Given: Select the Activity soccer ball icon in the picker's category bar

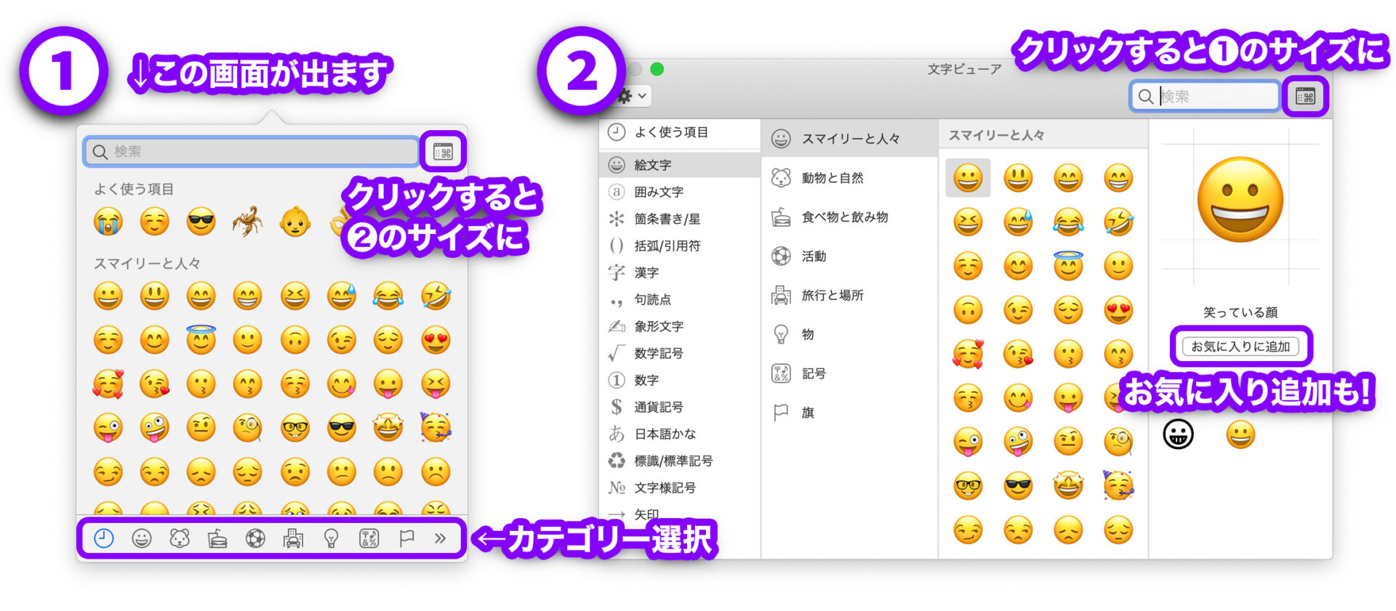Looking at the screenshot, I should 255,538.
